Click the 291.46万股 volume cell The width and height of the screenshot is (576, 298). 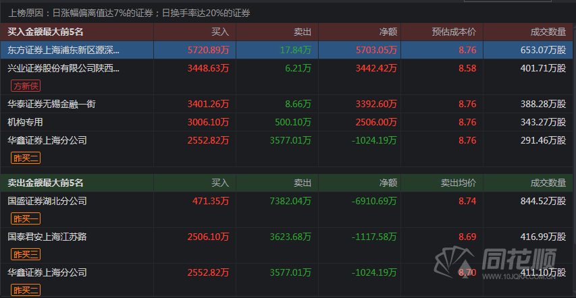pos(544,140)
